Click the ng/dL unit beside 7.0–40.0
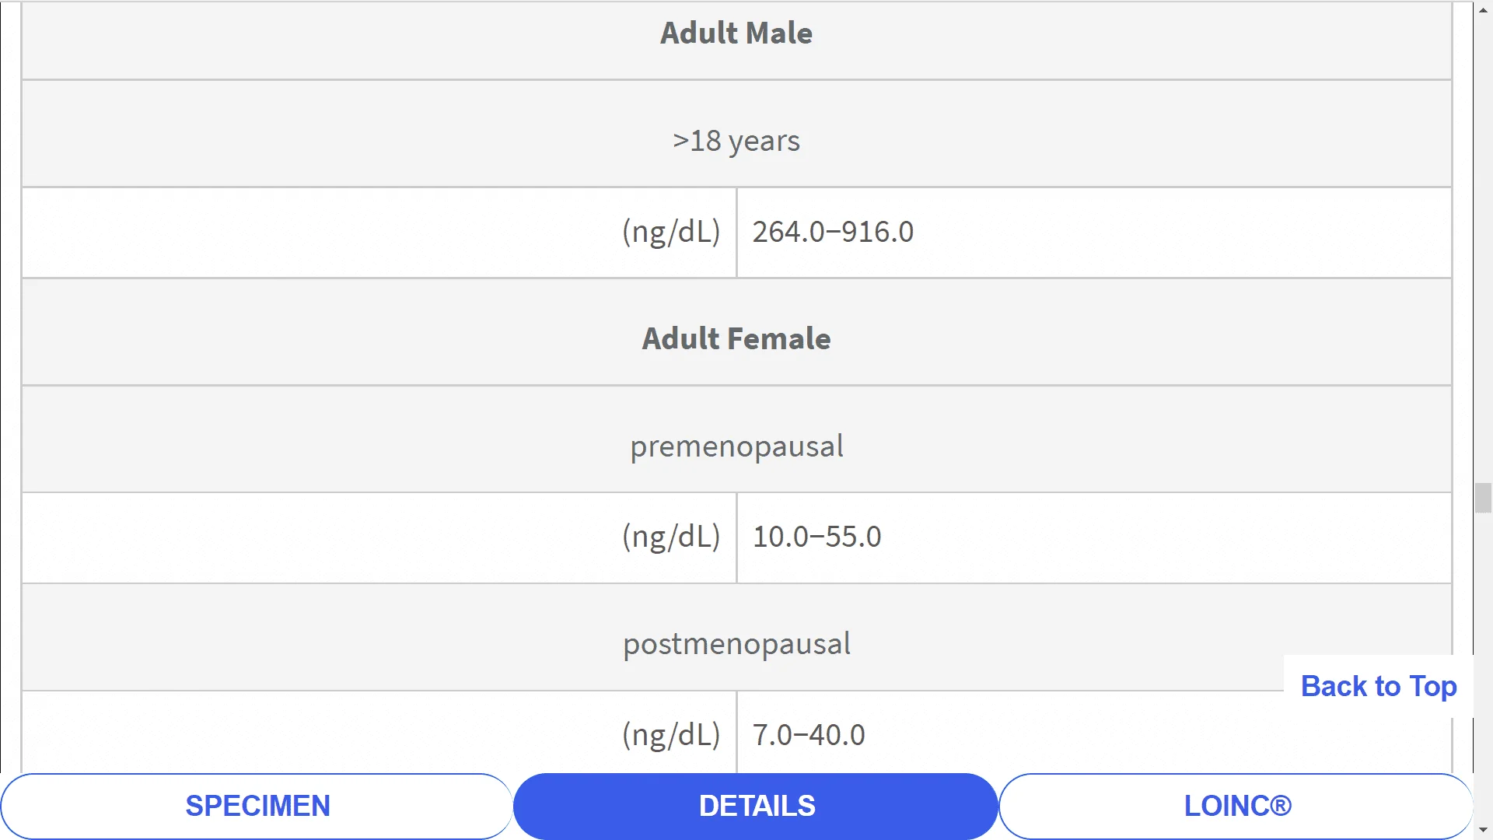 pyautogui.click(x=671, y=735)
